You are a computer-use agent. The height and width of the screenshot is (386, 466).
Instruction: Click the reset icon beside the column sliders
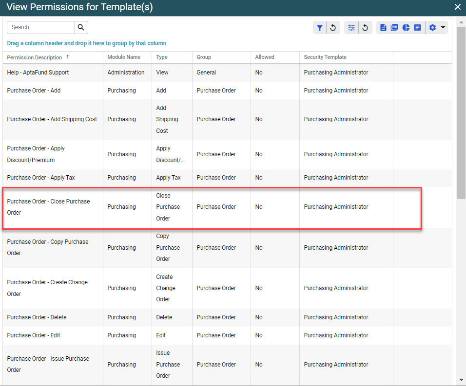click(365, 28)
